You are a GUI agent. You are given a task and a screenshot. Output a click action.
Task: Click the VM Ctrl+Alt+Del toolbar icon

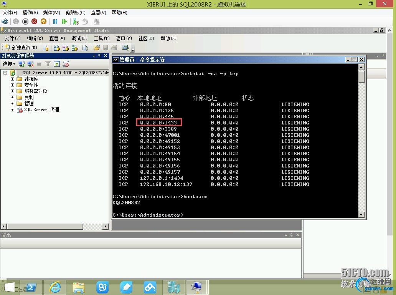(5, 22)
